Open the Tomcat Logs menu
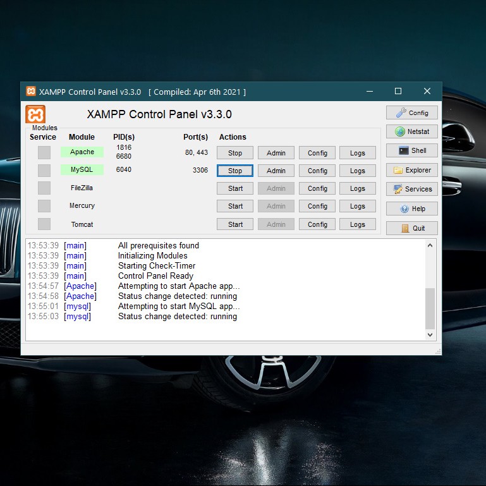The width and height of the screenshot is (486, 486). pos(358,224)
